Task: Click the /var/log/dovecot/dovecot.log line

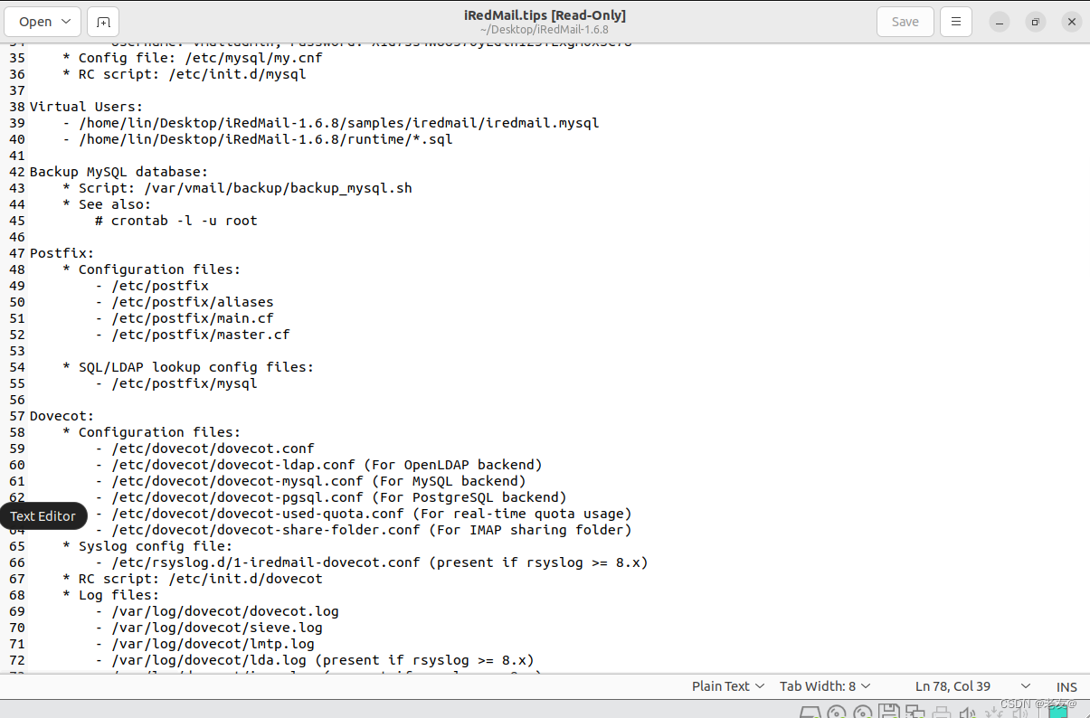Action: click(x=216, y=611)
